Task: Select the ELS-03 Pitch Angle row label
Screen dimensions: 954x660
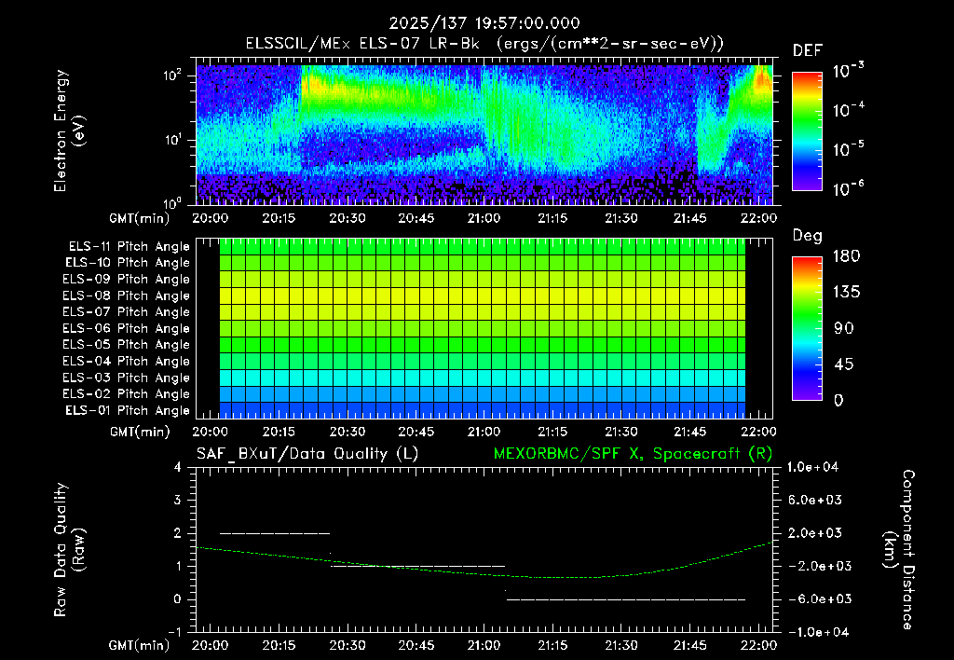Action: pyautogui.click(x=127, y=378)
